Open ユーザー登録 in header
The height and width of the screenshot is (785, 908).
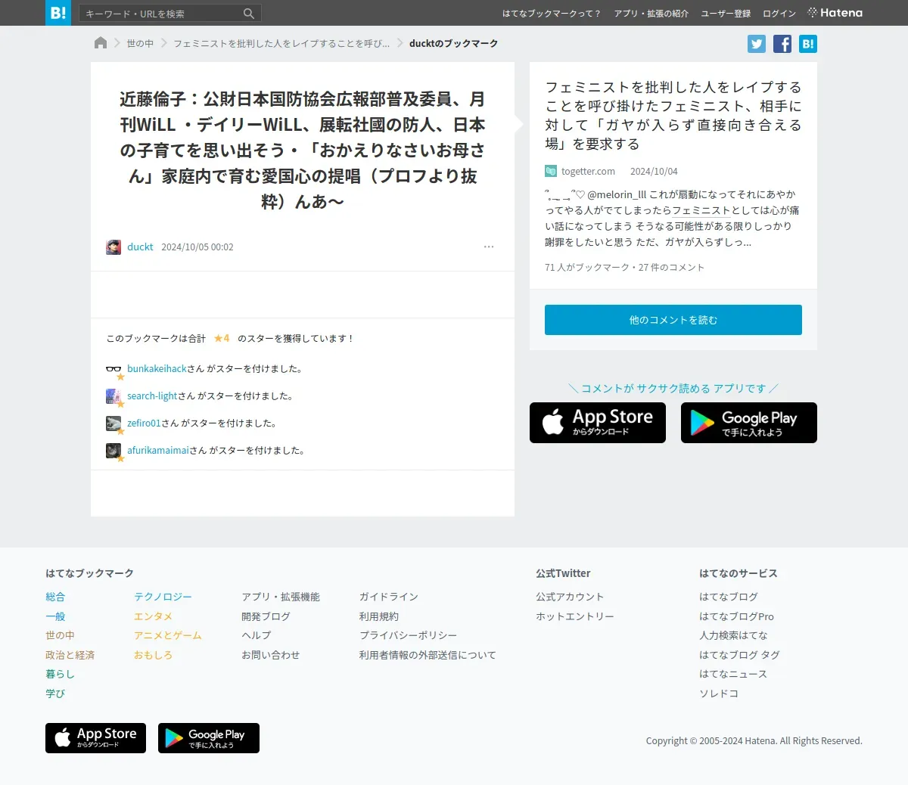pyautogui.click(x=726, y=14)
